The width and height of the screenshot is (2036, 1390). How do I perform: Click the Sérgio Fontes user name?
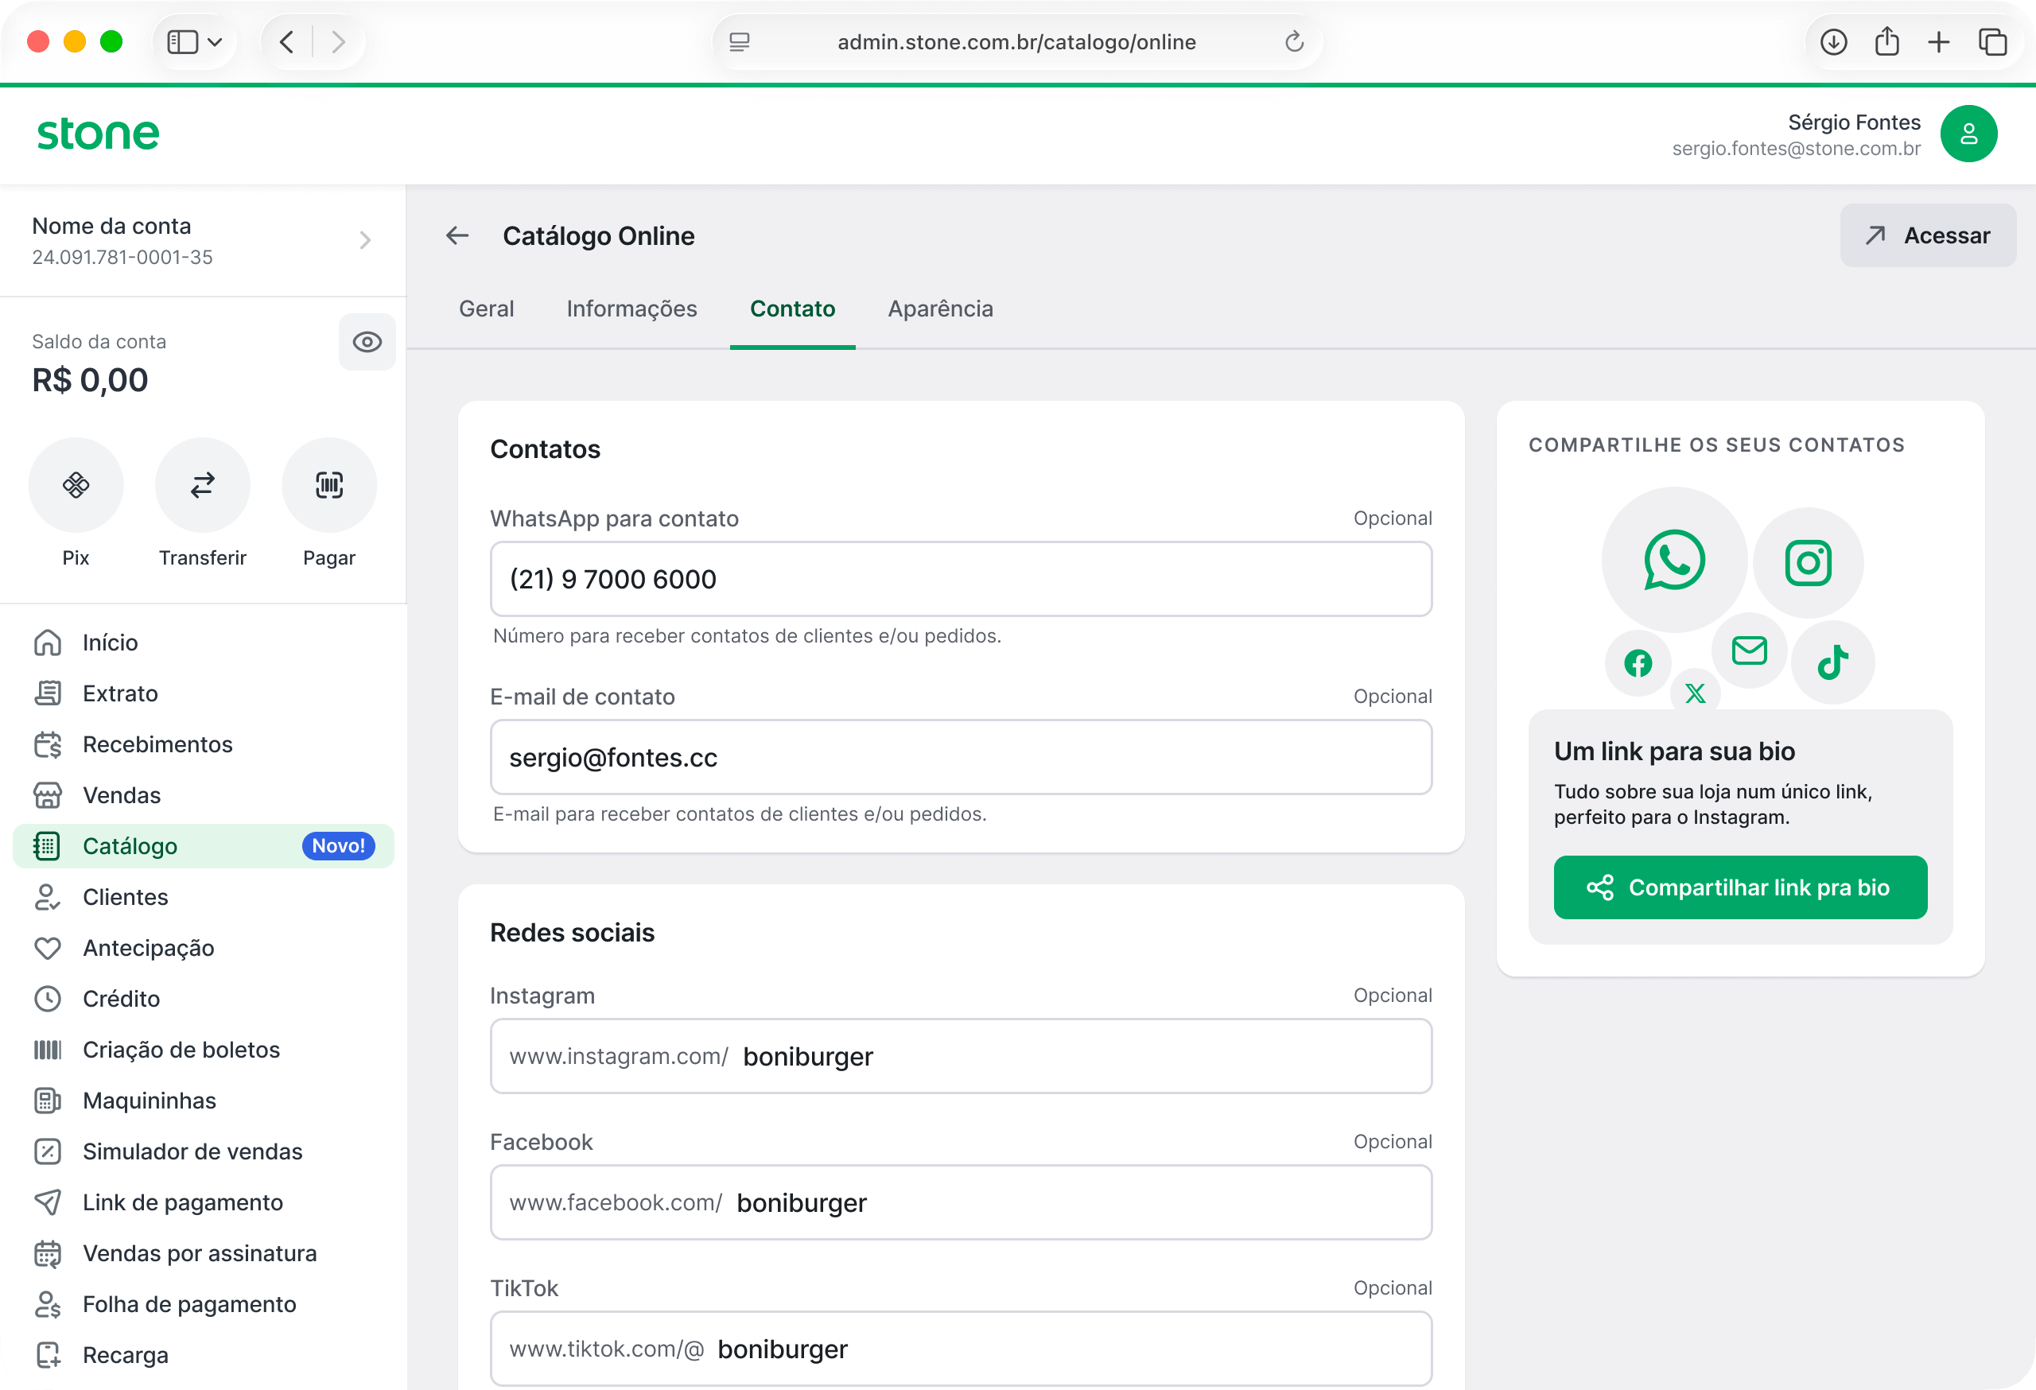1854,122
